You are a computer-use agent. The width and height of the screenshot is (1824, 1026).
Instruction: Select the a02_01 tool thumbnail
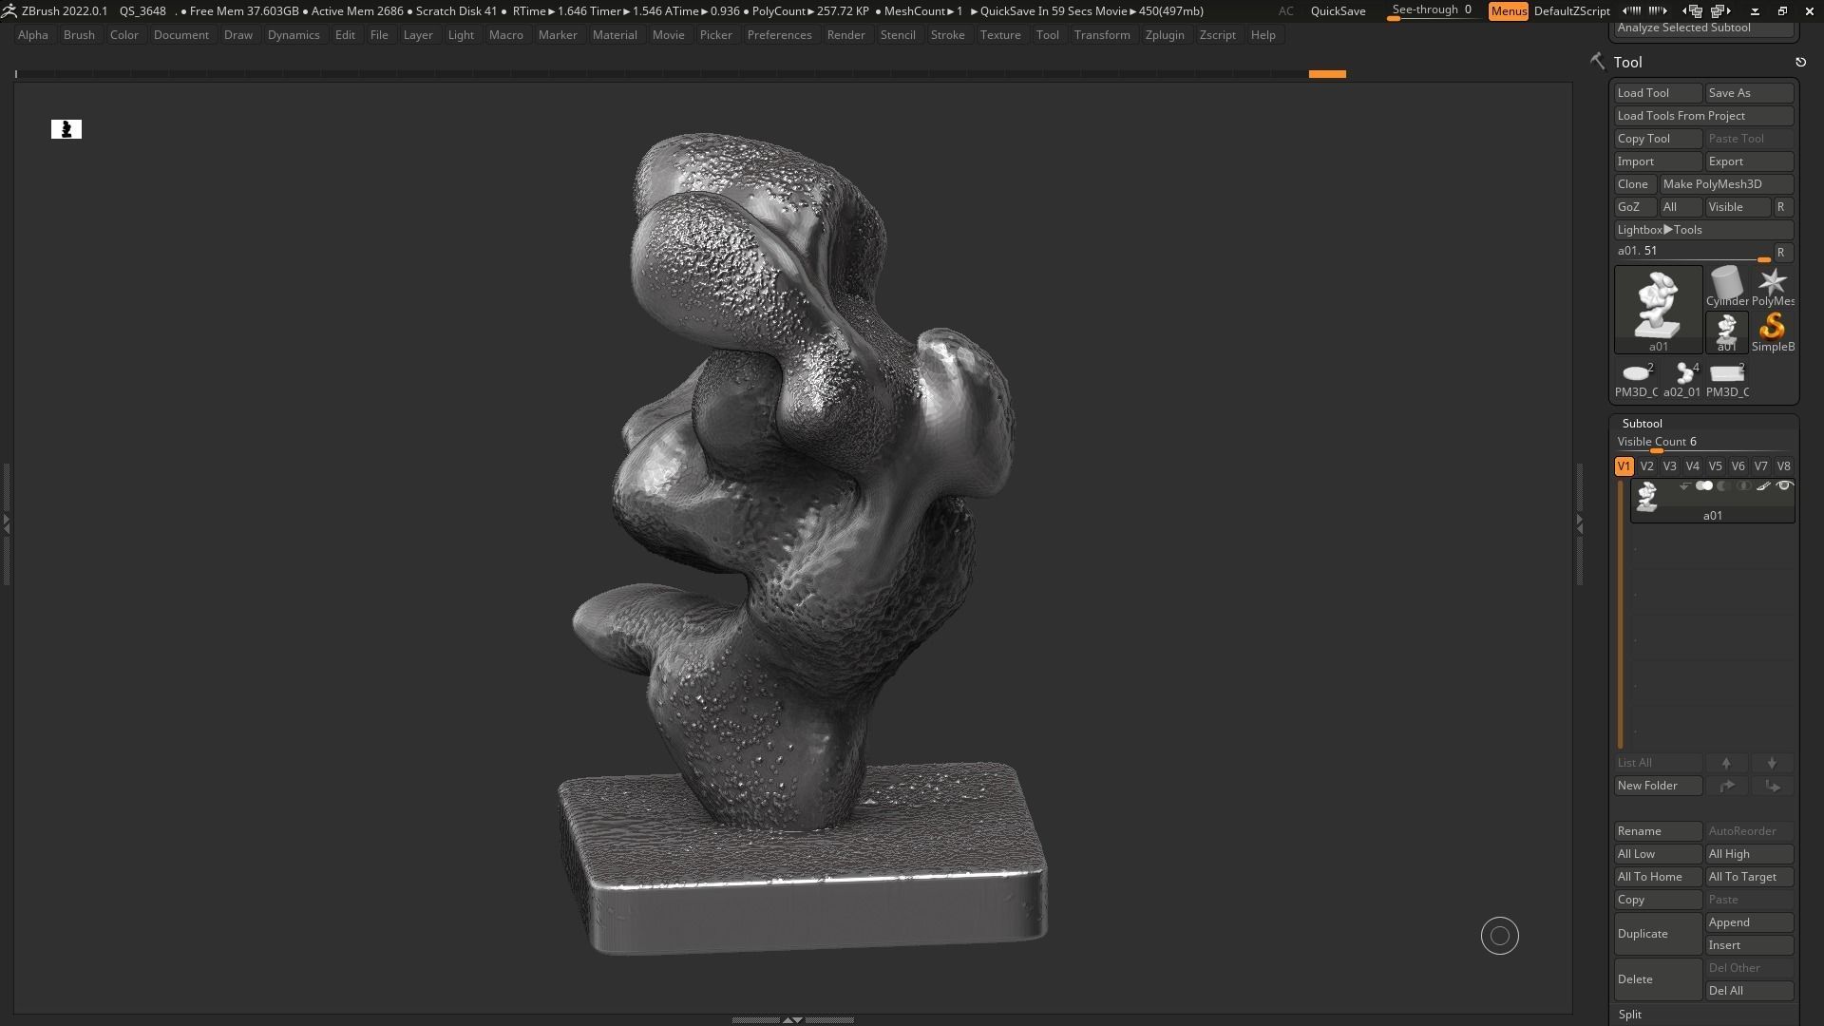(x=1681, y=378)
